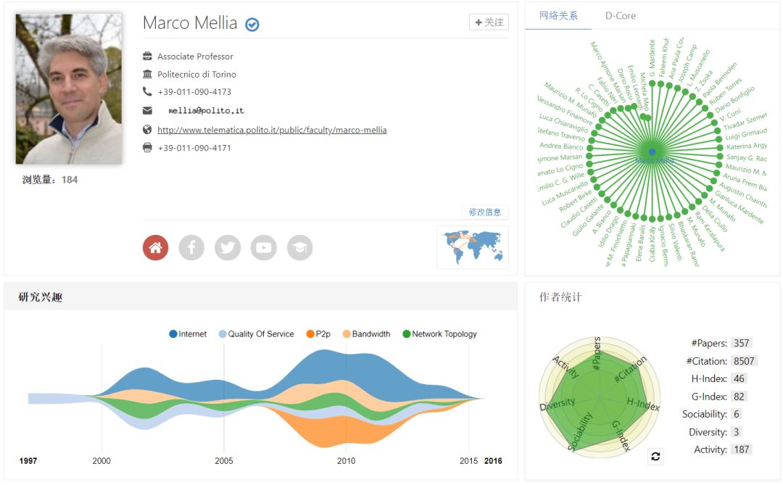Click the 关注 follow button
The width and height of the screenshot is (783, 485).
(x=489, y=22)
